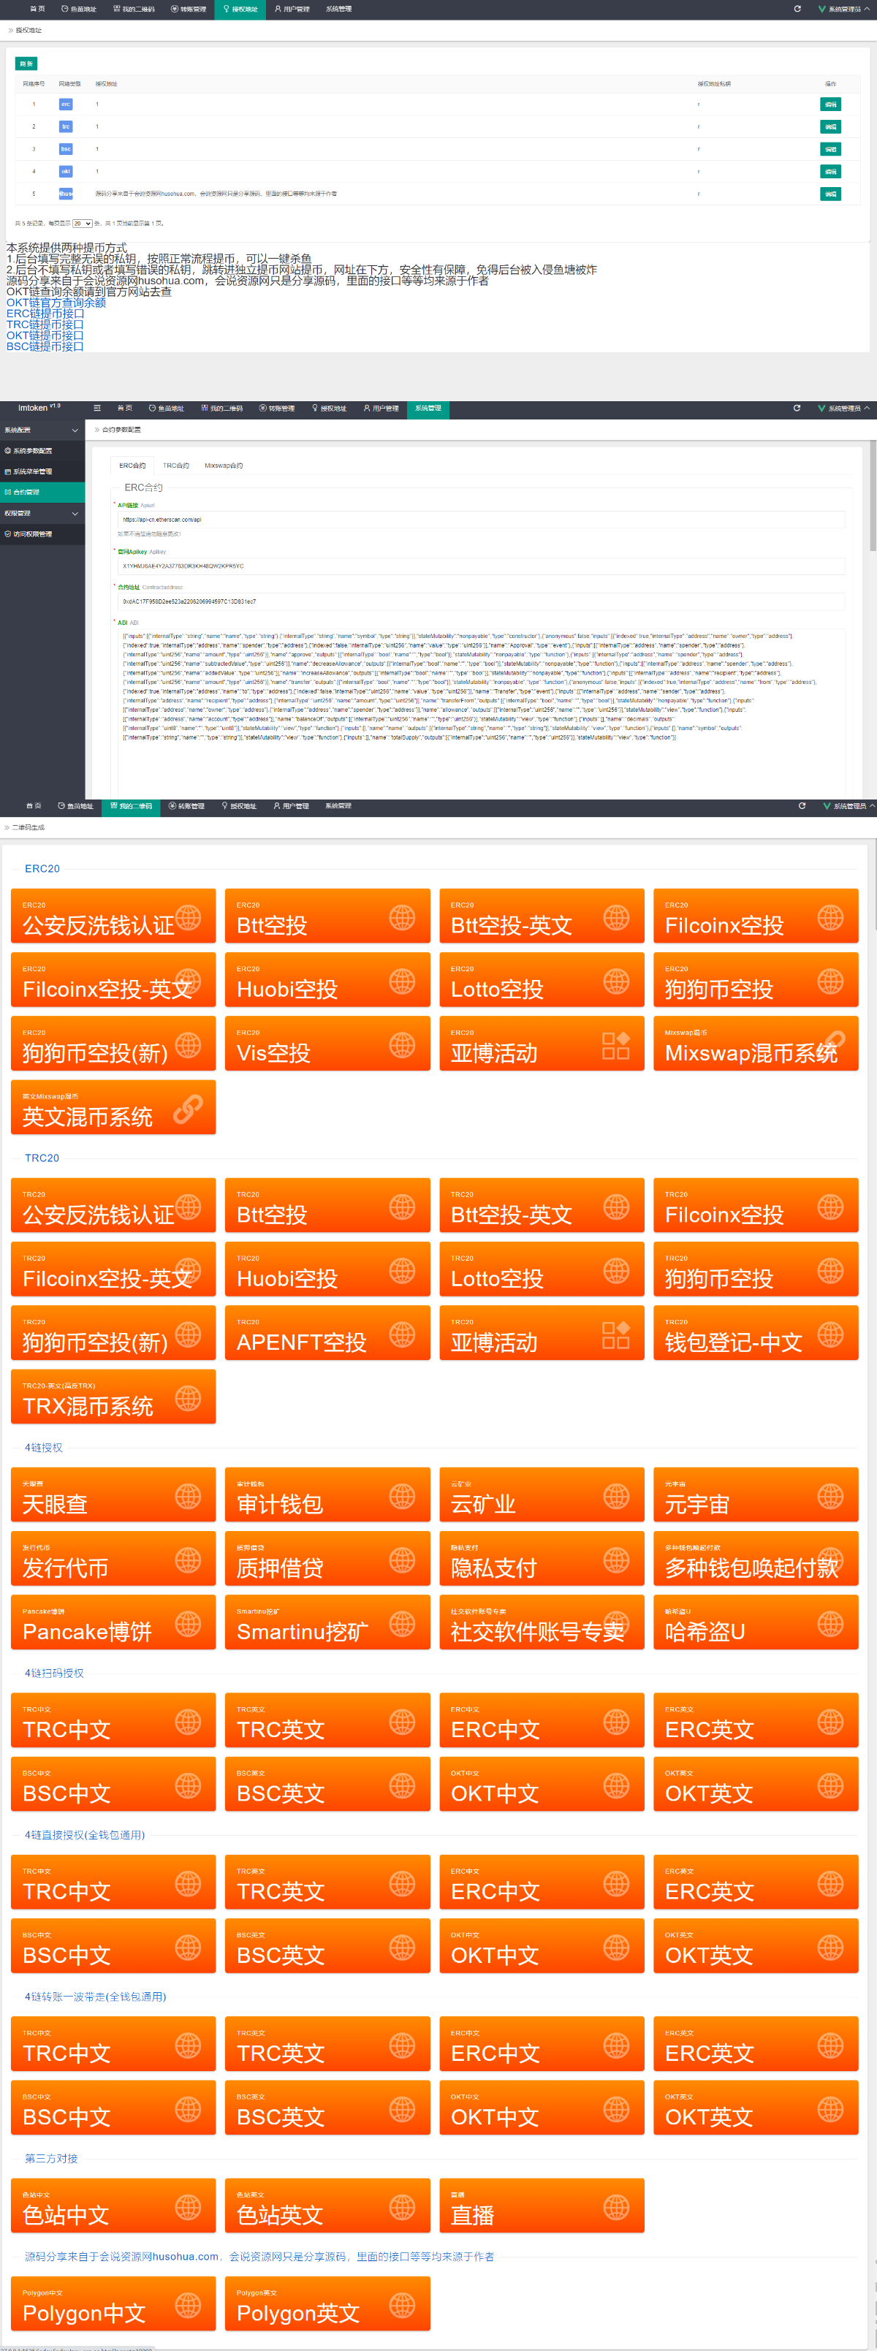Switch to the Mixswap合约 tab

224,466
